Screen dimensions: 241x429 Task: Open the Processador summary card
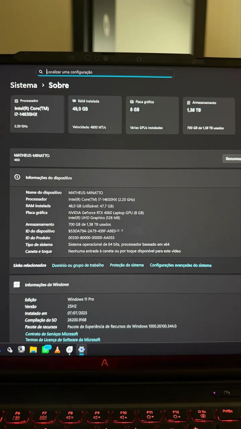pyautogui.click(x=37, y=114)
